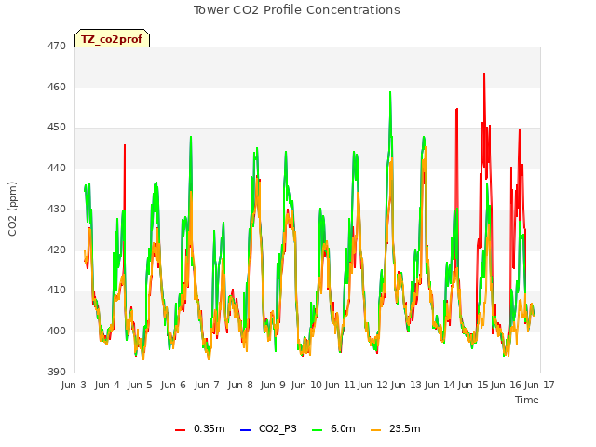Click the Jun 5 x-axis date label
This screenshot has width=596, height=447.
140,385
